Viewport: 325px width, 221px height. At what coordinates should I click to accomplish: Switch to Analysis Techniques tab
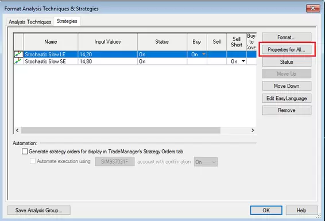click(30, 22)
